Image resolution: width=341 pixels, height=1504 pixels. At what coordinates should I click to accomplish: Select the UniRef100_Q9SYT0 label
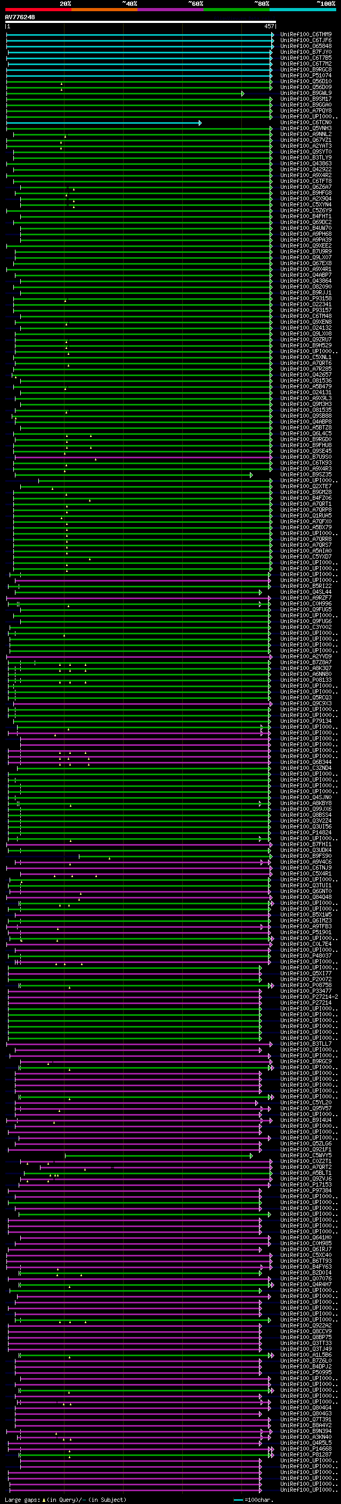(306, 152)
